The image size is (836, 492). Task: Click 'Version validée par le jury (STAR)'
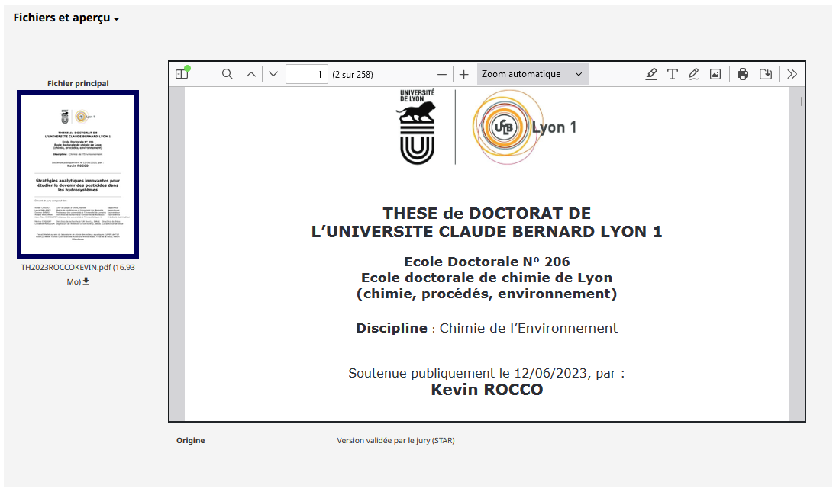point(395,440)
